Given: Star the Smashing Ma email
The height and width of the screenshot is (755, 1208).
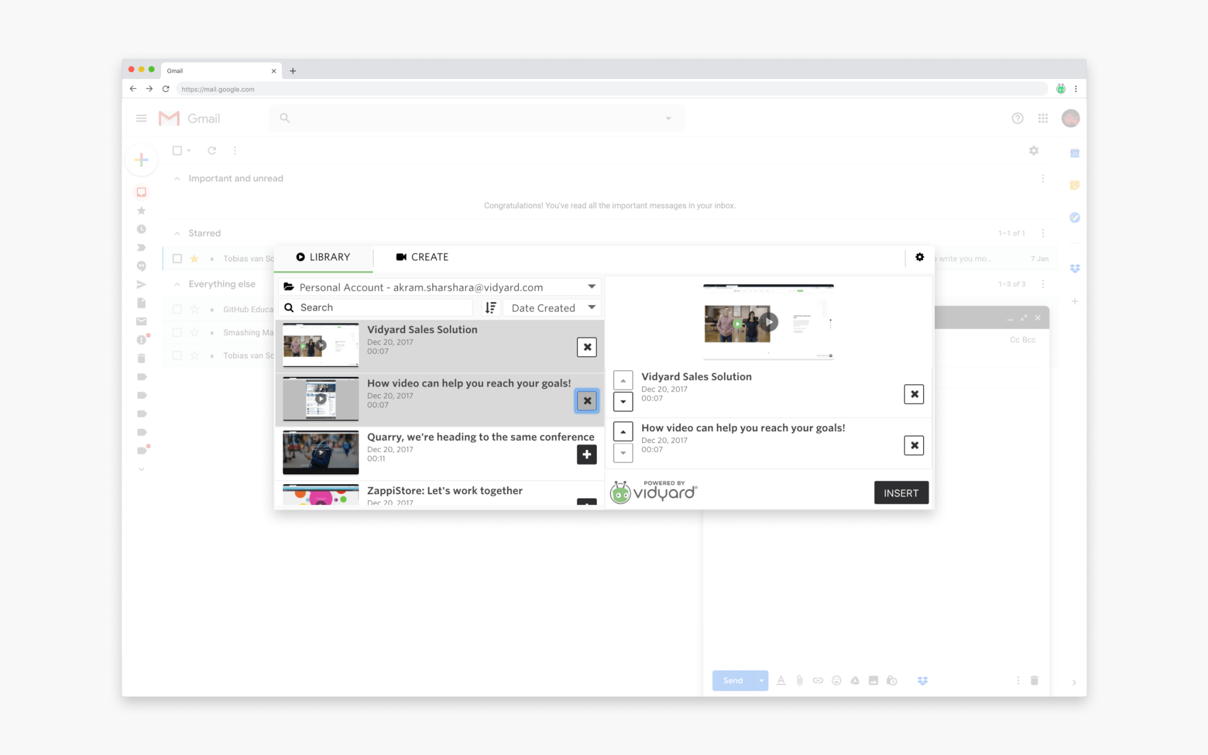Looking at the screenshot, I should [194, 333].
